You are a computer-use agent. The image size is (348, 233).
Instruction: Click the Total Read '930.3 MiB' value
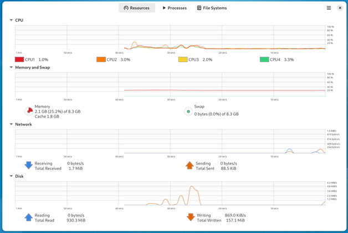76,220
